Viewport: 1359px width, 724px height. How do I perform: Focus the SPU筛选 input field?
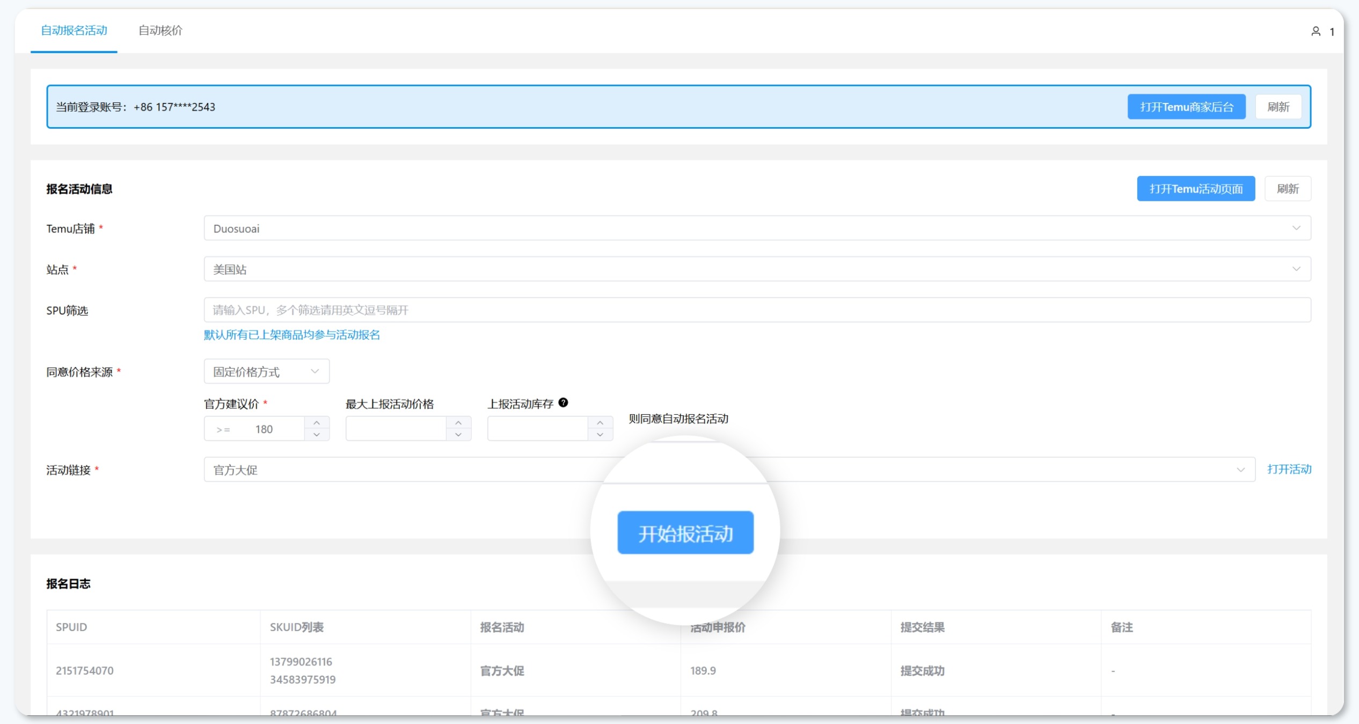757,310
